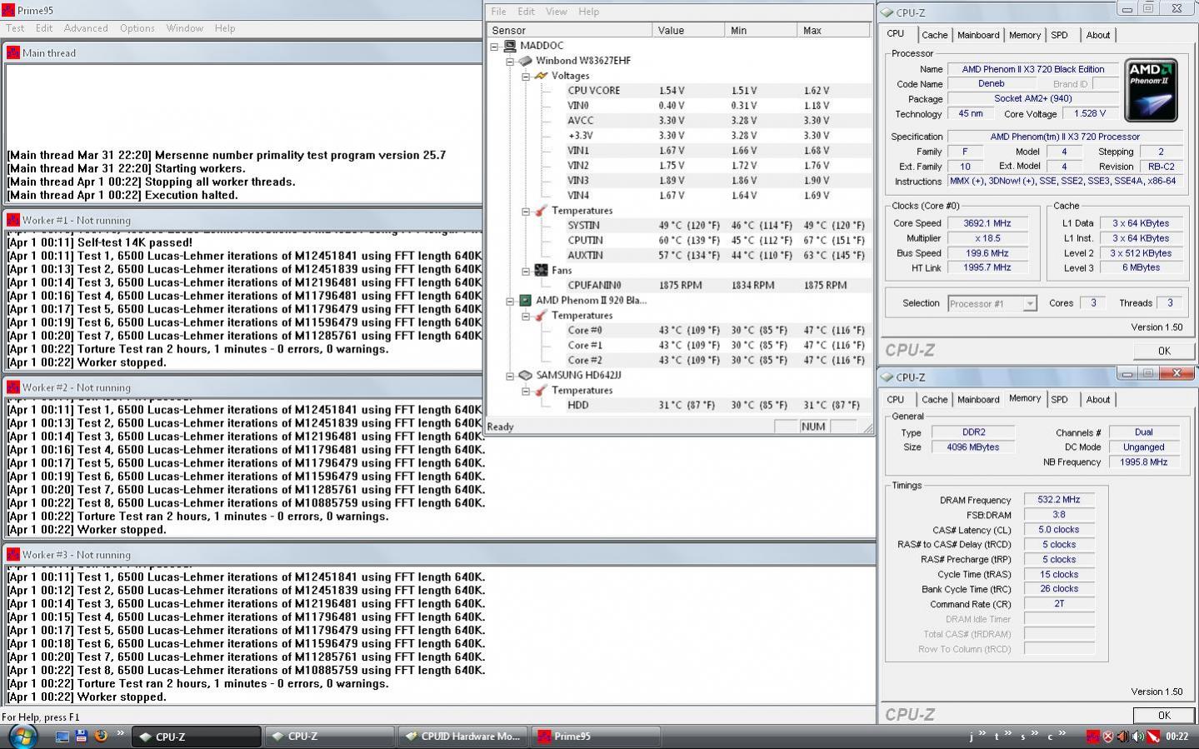Click OK in upper CPU-Z window
Viewport: 1199px width, 749px height.
tap(1164, 351)
